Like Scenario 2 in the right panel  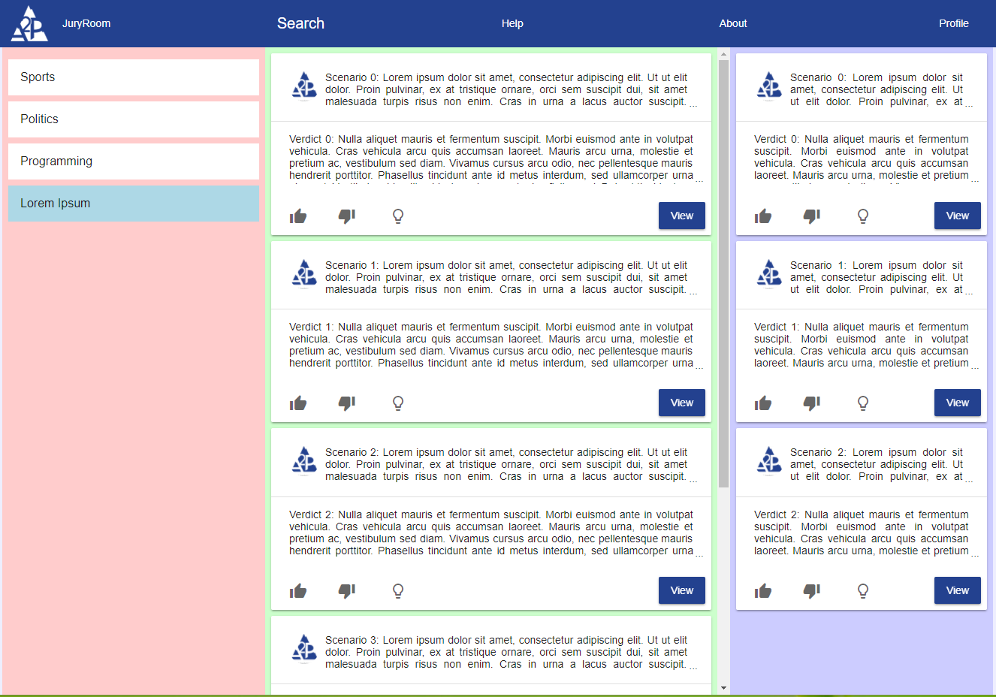click(763, 591)
